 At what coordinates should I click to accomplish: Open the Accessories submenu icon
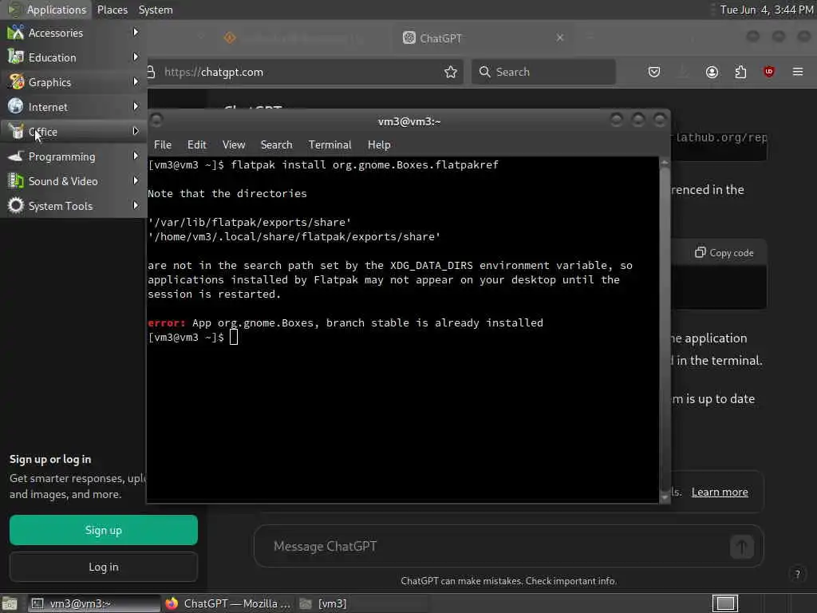click(16, 32)
